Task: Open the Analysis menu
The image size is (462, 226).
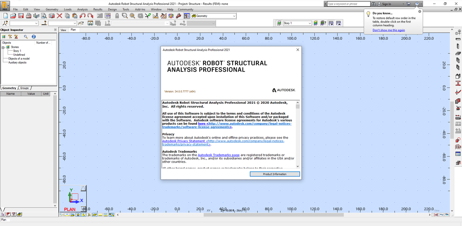Action: (x=82, y=9)
